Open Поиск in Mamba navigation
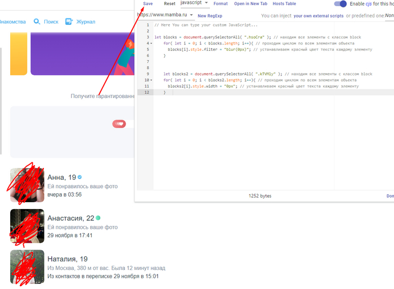The width and height of the screenshot is (394, 289). coord(51,22)
